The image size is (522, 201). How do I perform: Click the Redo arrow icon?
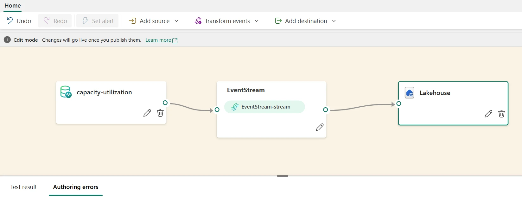(x=47, y=21)
